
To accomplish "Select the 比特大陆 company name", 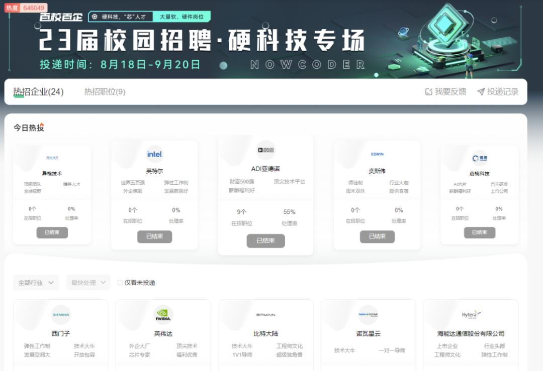I will 265,334.
